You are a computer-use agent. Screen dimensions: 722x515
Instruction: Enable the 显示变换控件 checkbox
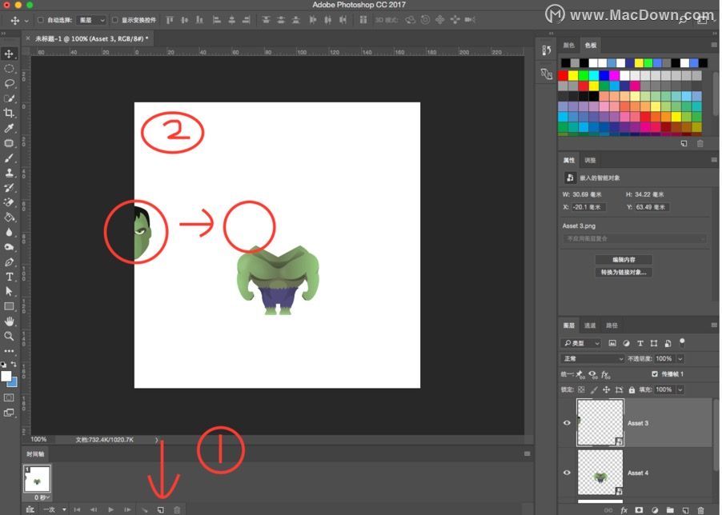click(x=114, y=20)
